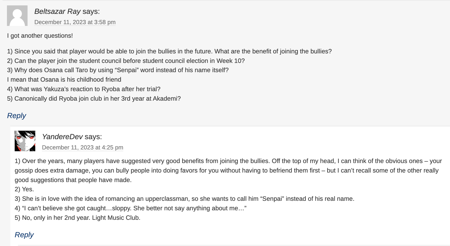Click the YandereDev author name
This screenshot has height=246, width=450.
[x=62, y=137]
